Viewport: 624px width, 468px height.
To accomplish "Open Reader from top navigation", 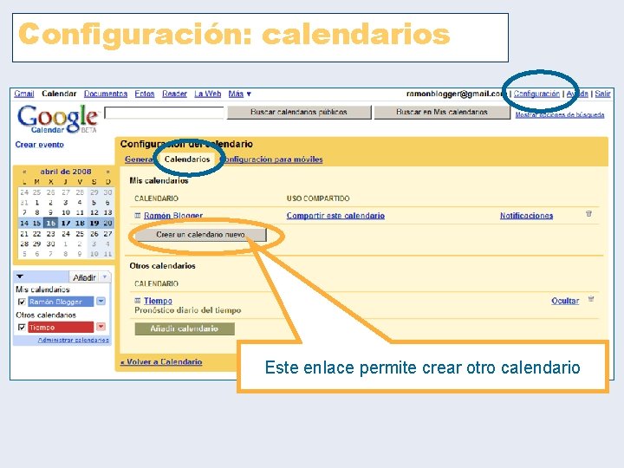I will [174, 94].
